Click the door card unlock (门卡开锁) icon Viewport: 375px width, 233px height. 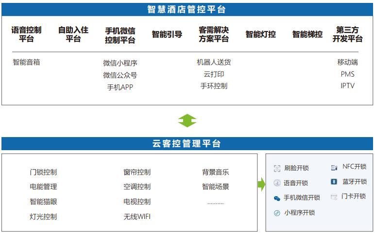click(334, 197)
